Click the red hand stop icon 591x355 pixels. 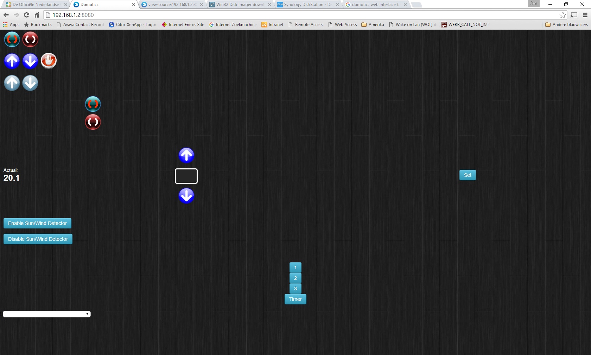49,61
